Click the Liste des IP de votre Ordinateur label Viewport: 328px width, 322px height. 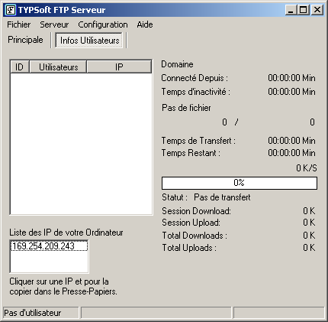point(66,233)
